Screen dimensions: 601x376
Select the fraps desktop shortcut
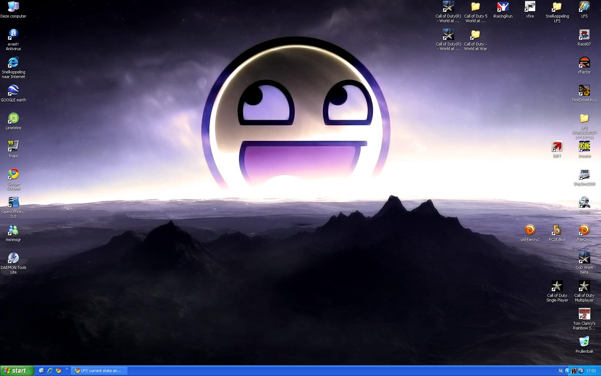tap(13, 149)
